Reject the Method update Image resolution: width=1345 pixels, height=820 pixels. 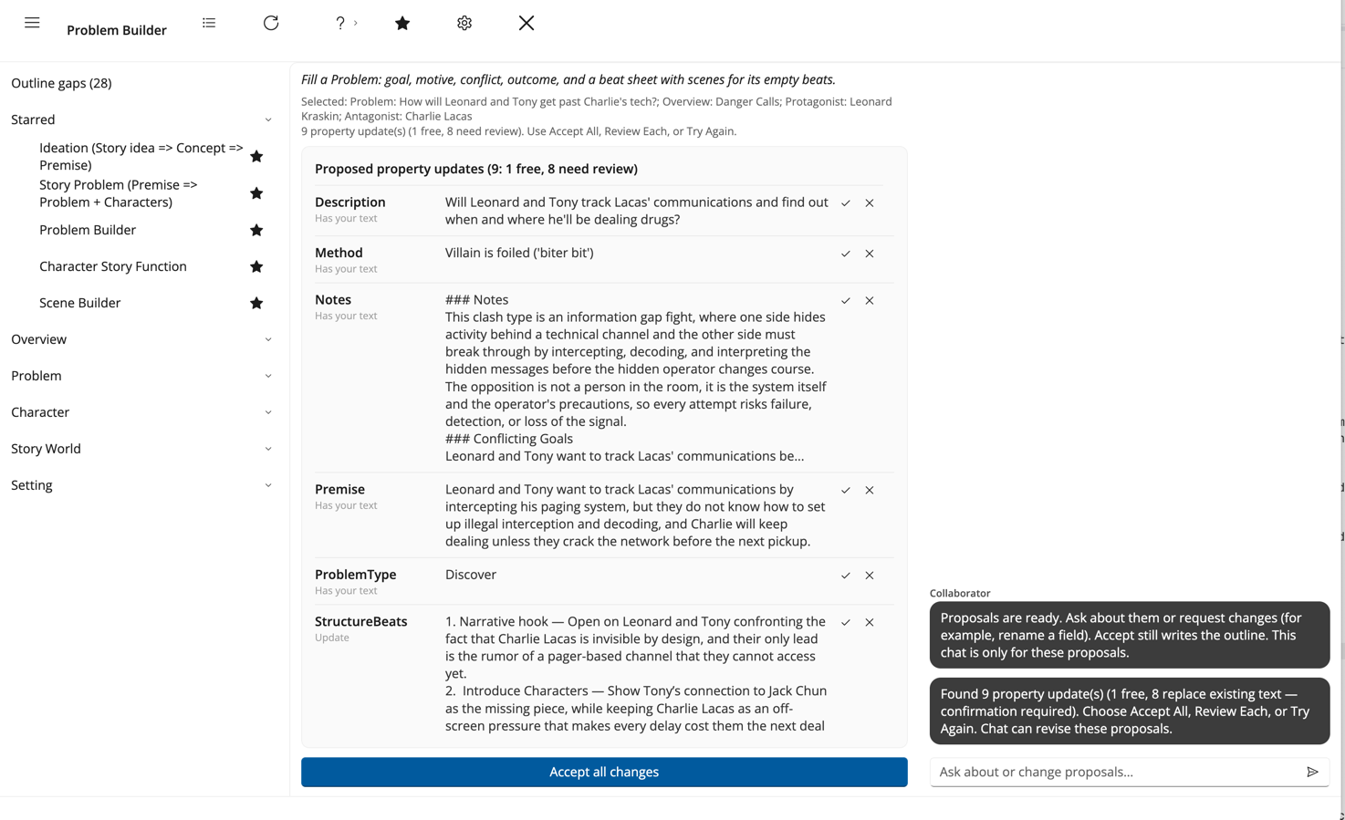870,254
